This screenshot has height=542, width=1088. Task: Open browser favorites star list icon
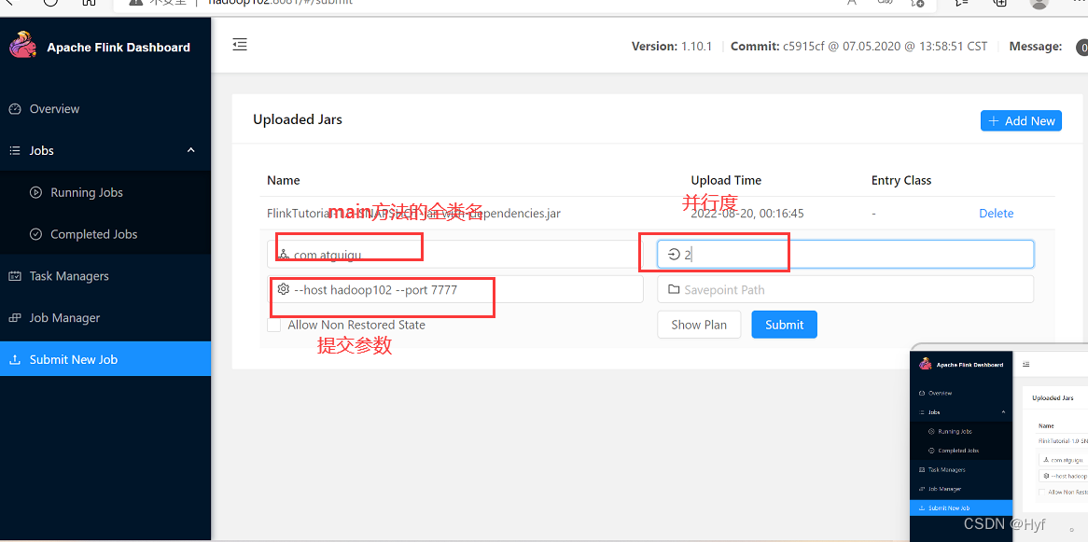(x=961, y=3)
